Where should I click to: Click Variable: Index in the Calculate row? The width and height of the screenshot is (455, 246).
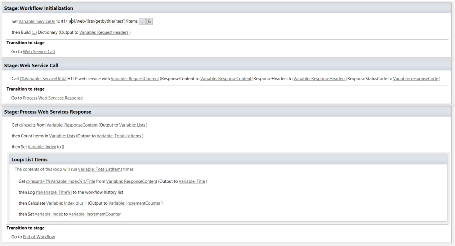(60, 203)
